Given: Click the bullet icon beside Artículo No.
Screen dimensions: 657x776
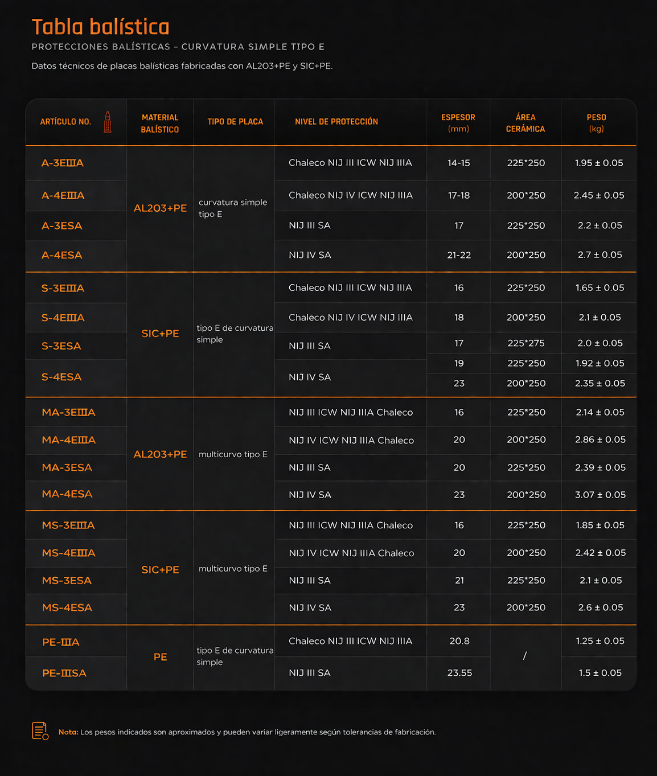Looking at the screenshot, I should click(x=108, y=122).
